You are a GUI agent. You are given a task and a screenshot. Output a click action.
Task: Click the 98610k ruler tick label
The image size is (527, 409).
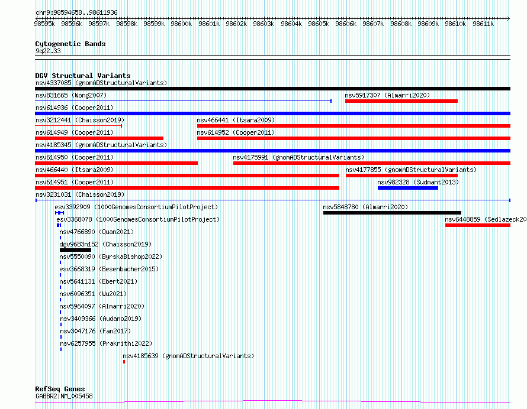pyautogui.click(x=455, y=24)
